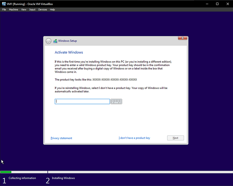The height and width of the screenshot is (186, 233).
Task: Open the on-screen keyboard icon
Action: 116,101
